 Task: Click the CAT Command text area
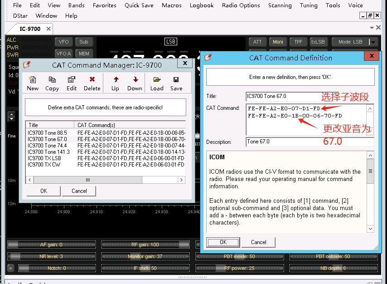click(x=306, y=119)
